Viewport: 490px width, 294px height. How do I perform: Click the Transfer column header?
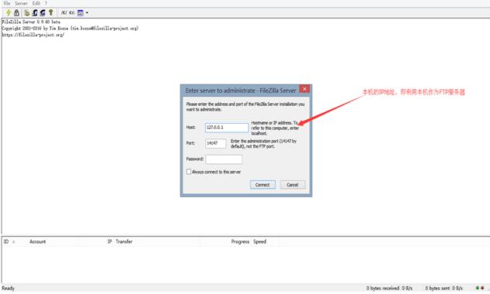coord(124,241)
